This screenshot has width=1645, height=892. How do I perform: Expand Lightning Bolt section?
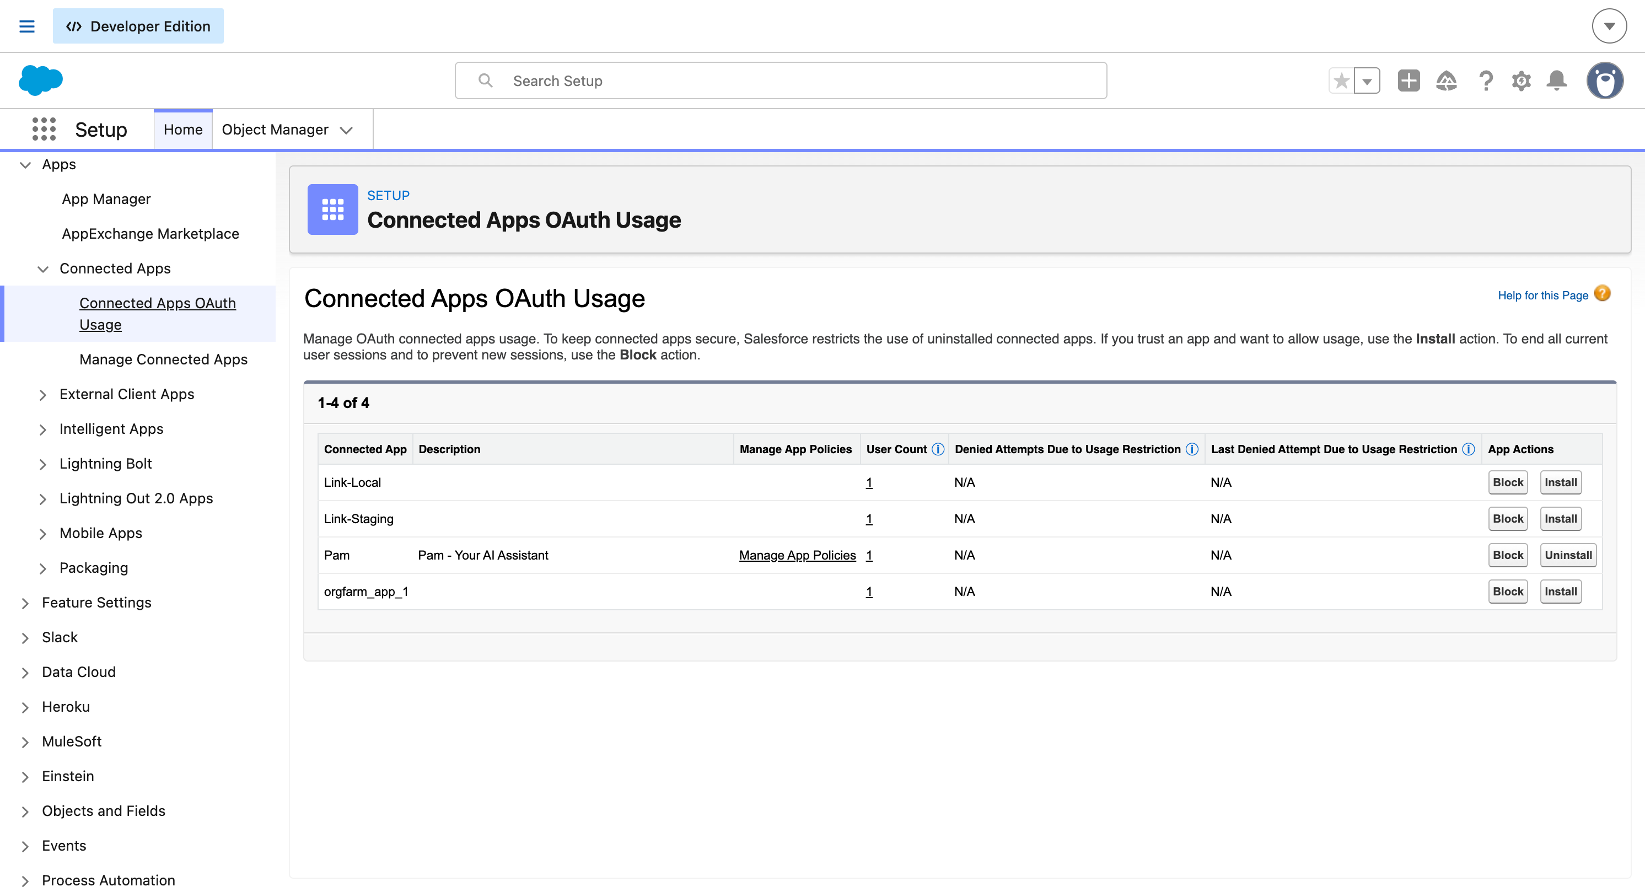[43, 464]
